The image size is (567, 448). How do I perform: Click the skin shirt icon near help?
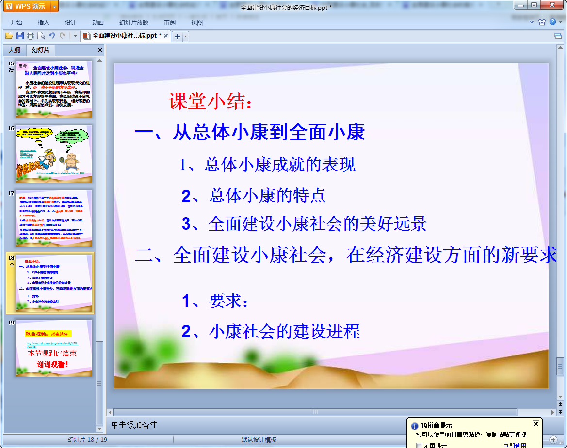tap(542, 22)
